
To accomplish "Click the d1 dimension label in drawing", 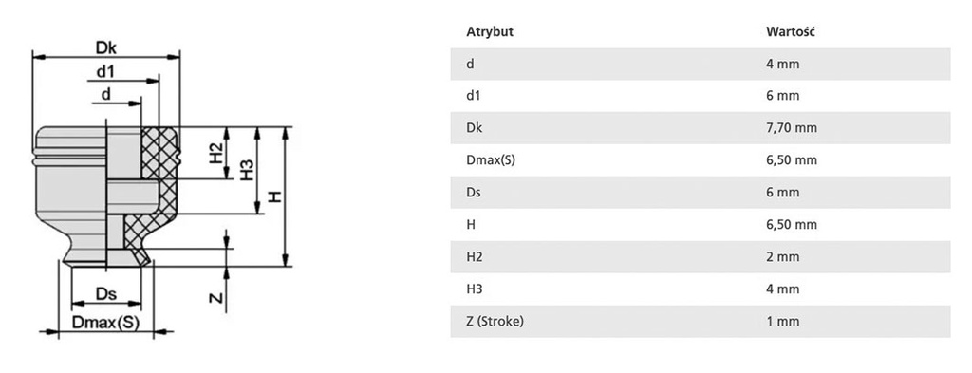I will [x=105, y=72].
